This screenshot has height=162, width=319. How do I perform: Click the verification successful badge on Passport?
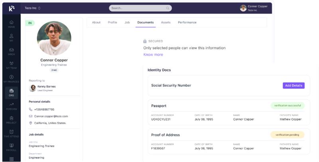287,105
